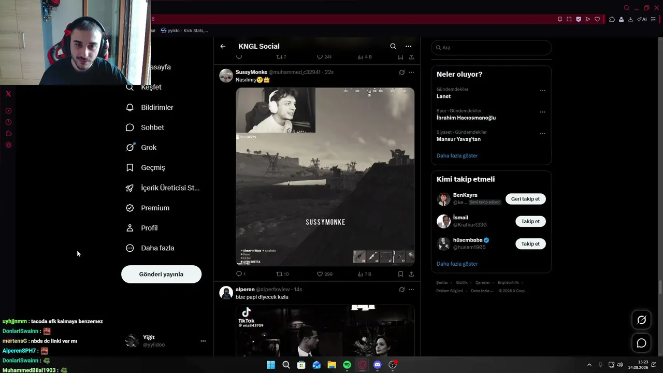663x373 pixels.
Task: Open browser downloads icon
Action: click(x=630, y=19)
